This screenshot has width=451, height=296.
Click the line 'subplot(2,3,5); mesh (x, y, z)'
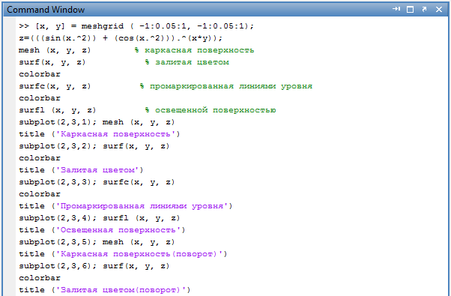97,242
